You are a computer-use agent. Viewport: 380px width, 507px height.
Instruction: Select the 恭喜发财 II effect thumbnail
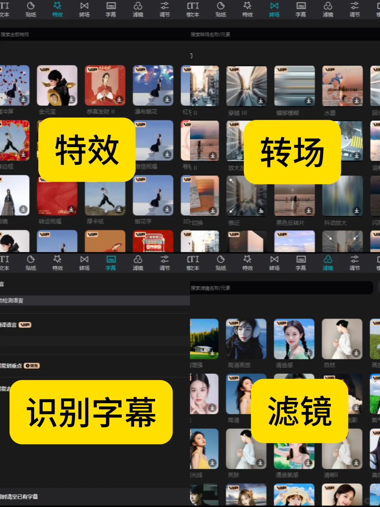105,85
